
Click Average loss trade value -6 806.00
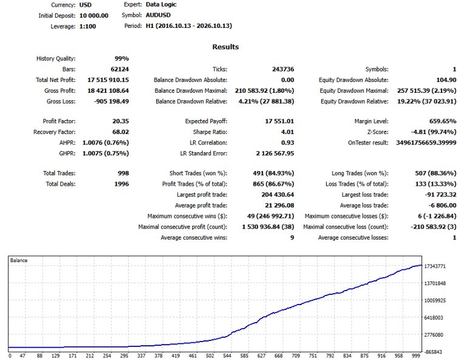click(x=442, y=206)
